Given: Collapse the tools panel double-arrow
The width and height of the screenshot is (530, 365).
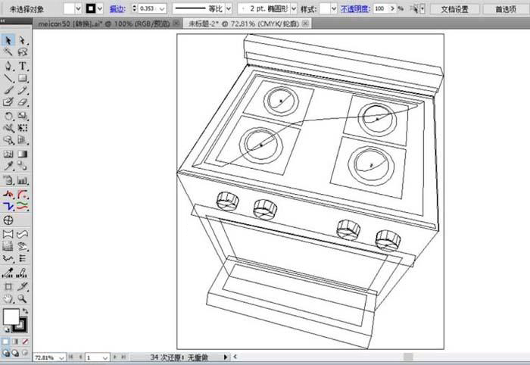Looking at the screenshot, I should pos(3,21).
